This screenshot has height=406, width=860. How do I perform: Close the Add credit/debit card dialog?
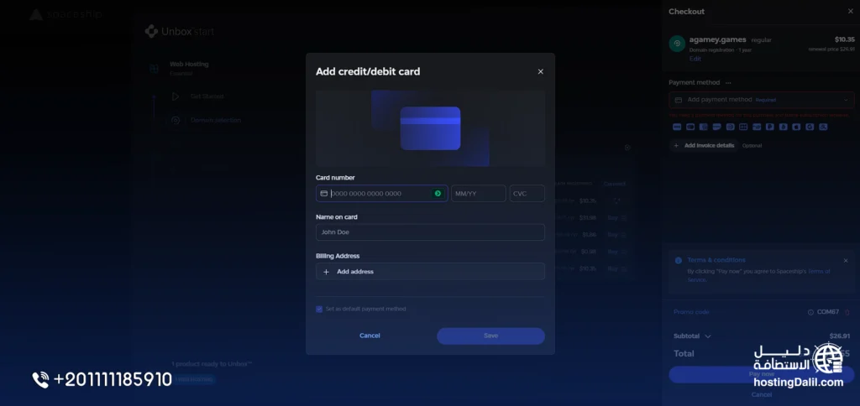[x=540, y=72]
